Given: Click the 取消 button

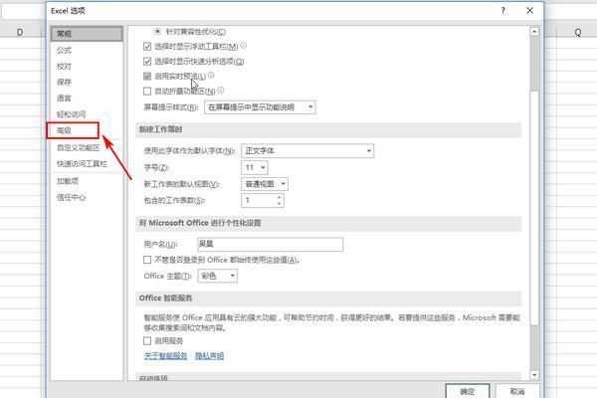Looking at the screenshot, I should pyautogui.click(x=517, y=391).
